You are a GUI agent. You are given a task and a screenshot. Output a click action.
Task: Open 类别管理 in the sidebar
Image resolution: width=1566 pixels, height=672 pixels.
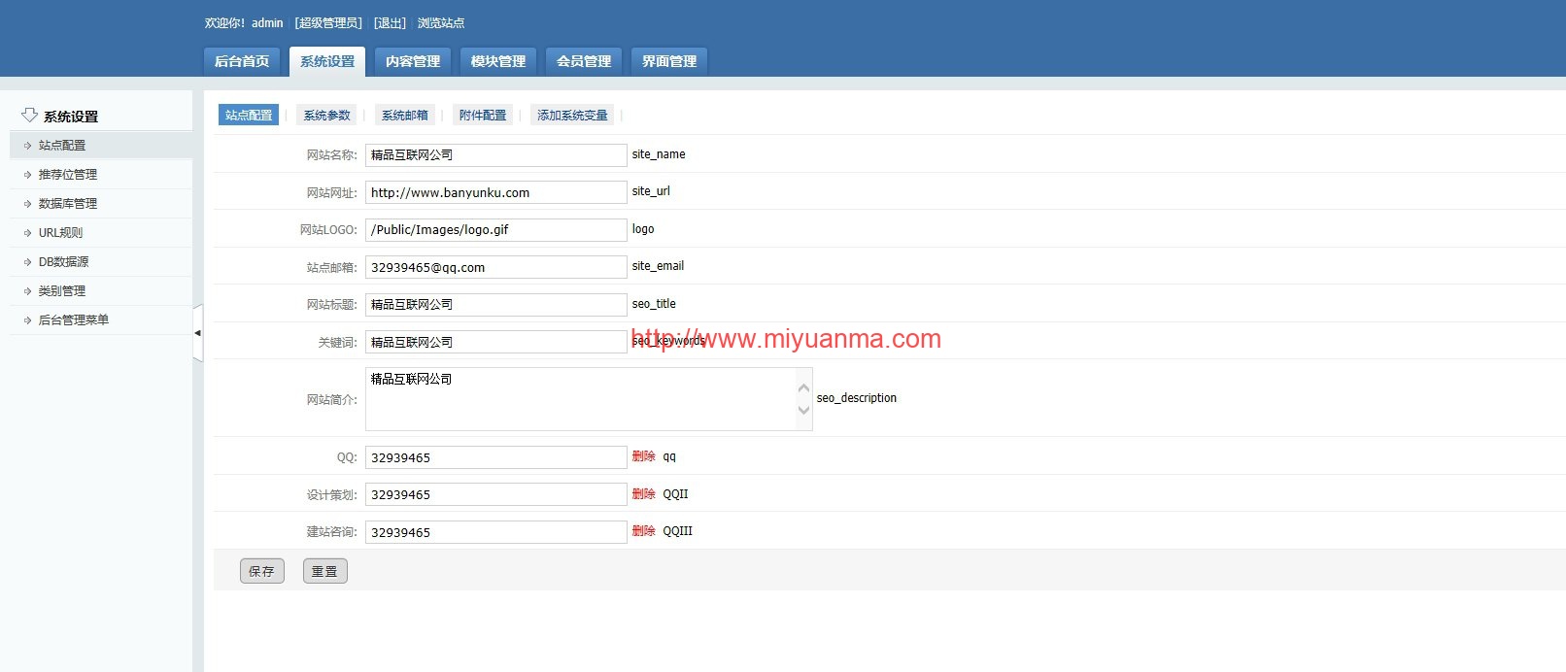[x=101, y=290]
